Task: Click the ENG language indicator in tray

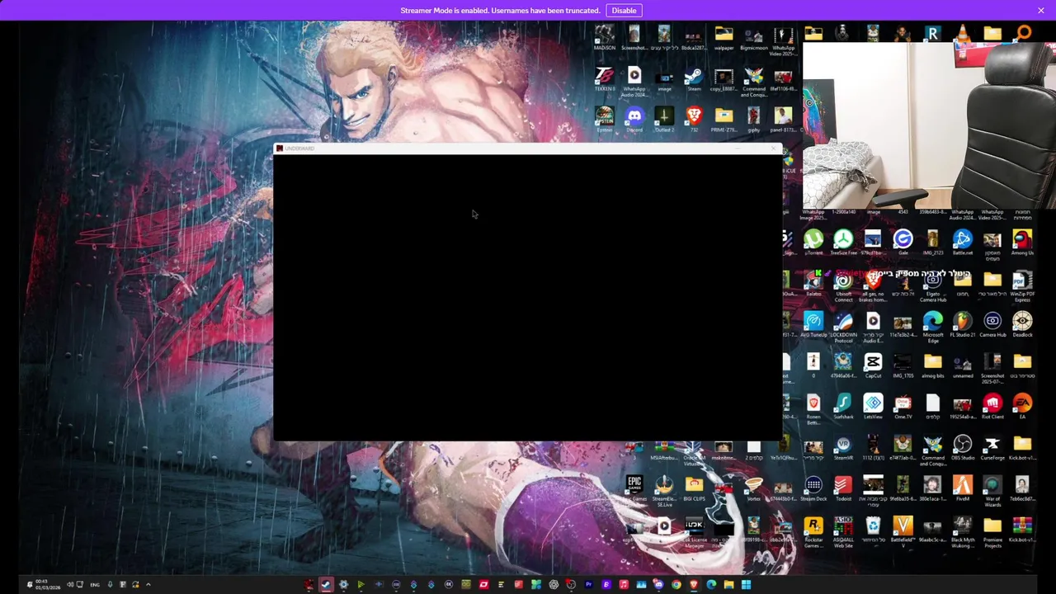Action: 95,585
